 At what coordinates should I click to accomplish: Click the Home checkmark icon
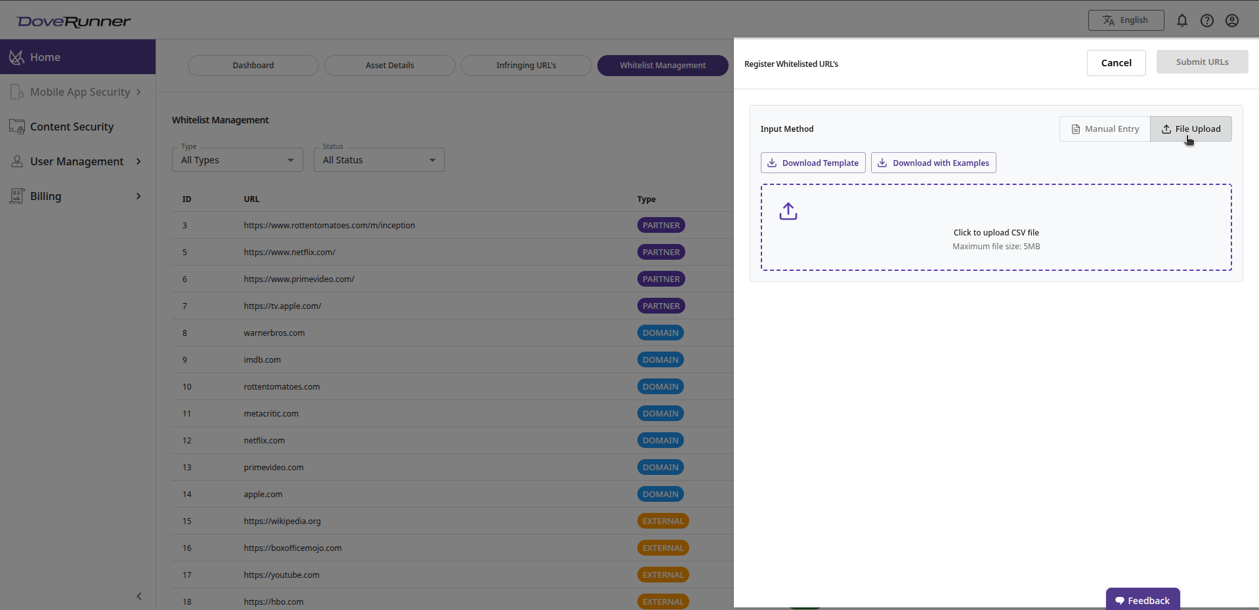[x=16, y=56]
